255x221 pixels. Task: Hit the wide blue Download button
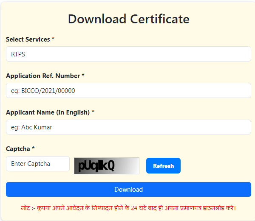click(128, 189)
